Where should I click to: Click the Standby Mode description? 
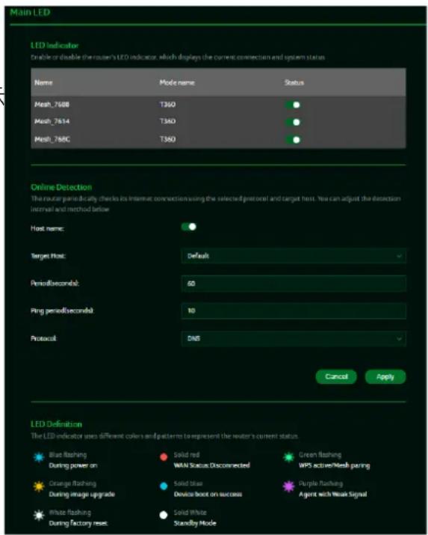pyautogui.click(x=195, y=523)
